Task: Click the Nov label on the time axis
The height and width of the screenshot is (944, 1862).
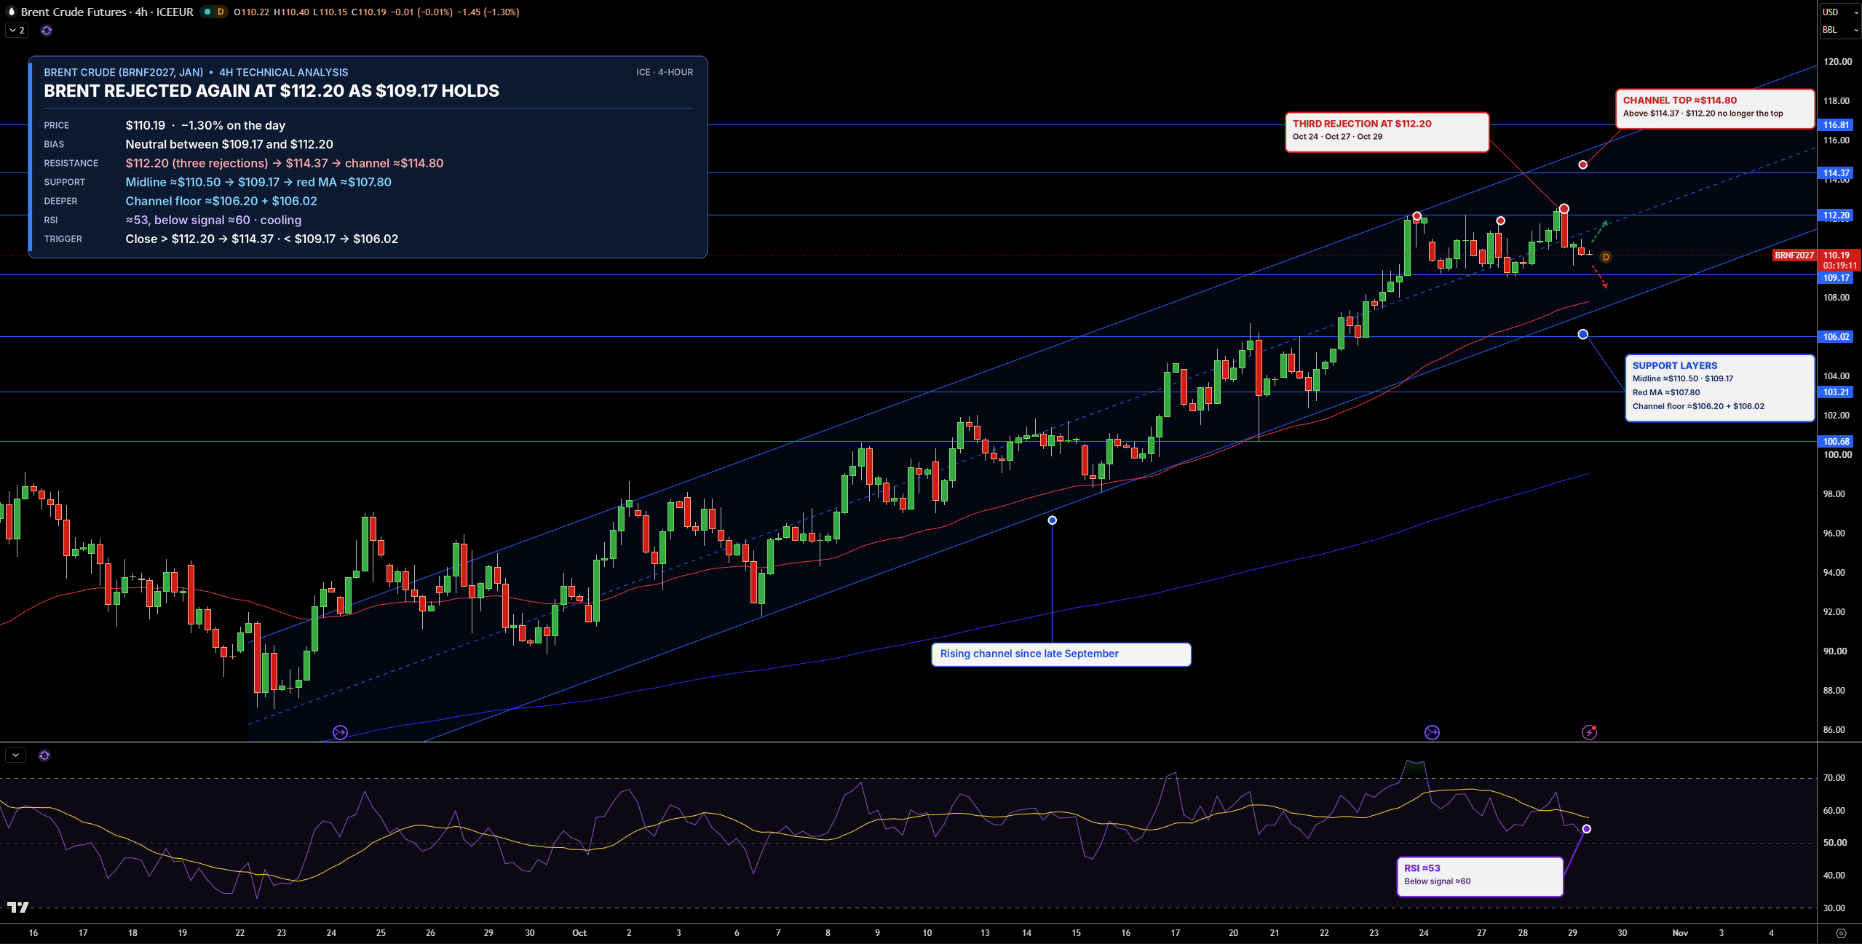Action: 1680,933
